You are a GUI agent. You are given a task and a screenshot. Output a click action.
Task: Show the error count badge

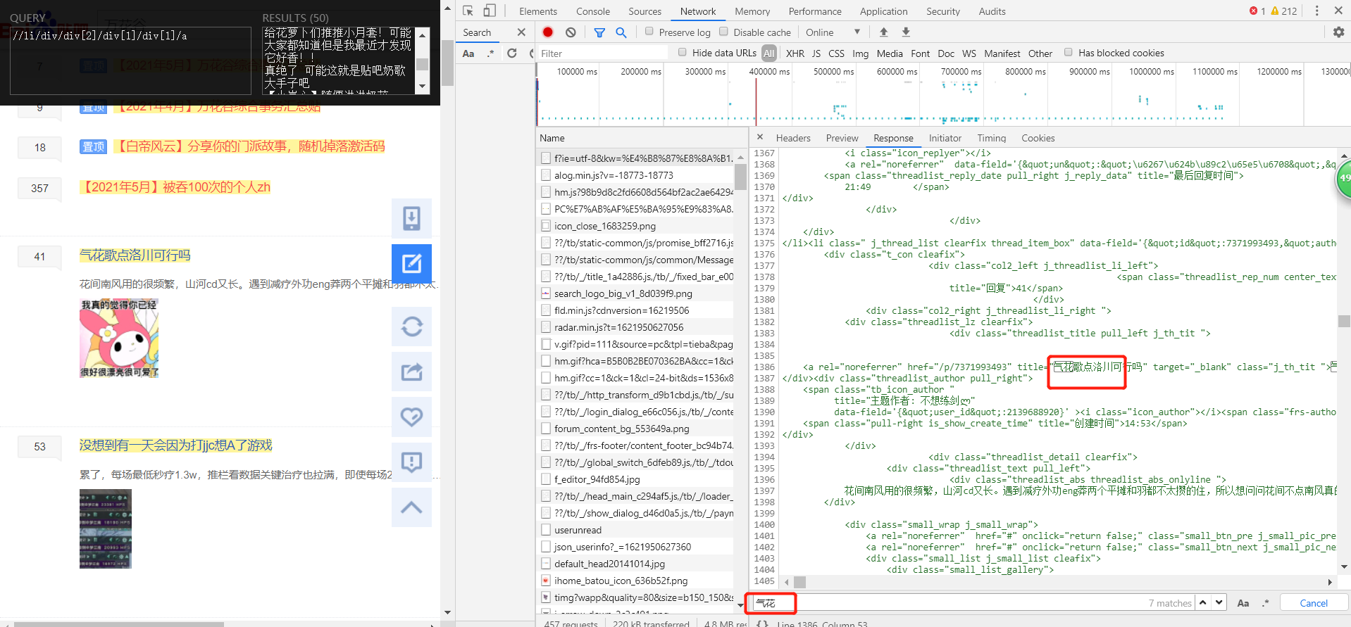(x=1257, y=11)
